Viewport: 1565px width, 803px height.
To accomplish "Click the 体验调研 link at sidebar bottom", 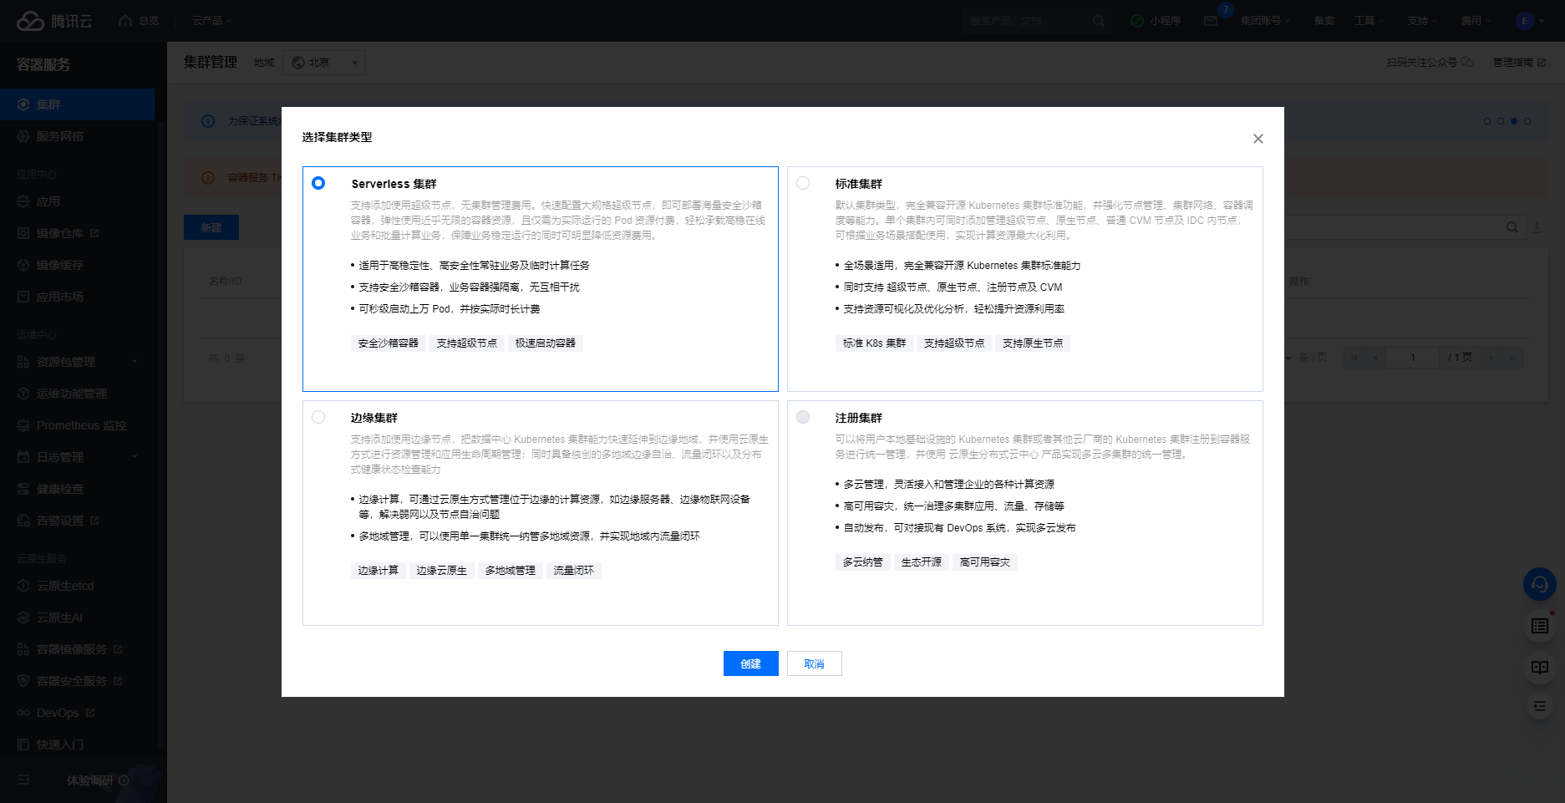I will 97,780.
